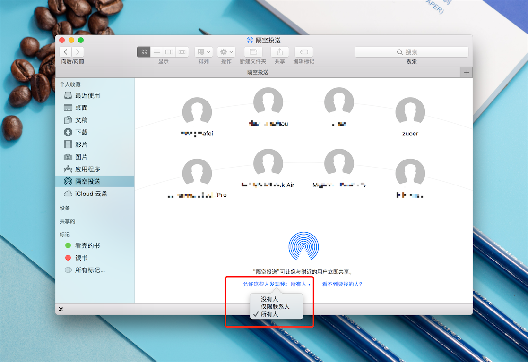This screenshot has width=528, height=362.
Task: Open 文稿 in the sidebar
Action: [95, 120]
